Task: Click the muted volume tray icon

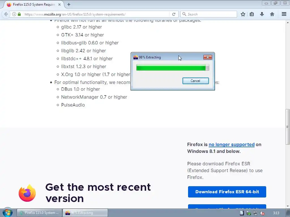Action: pyautogui.click(x=262, y=213)
